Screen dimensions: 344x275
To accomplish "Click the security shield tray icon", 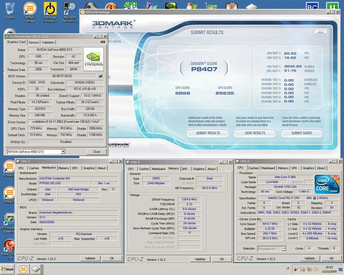I will pyautogui.click(x=303, y=269).
